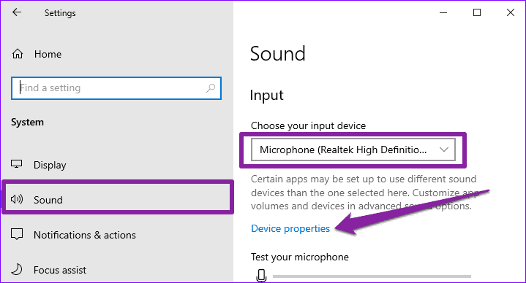526x283 pixels.
Task: Focus the Find a setting field
Action: (116, 88)
